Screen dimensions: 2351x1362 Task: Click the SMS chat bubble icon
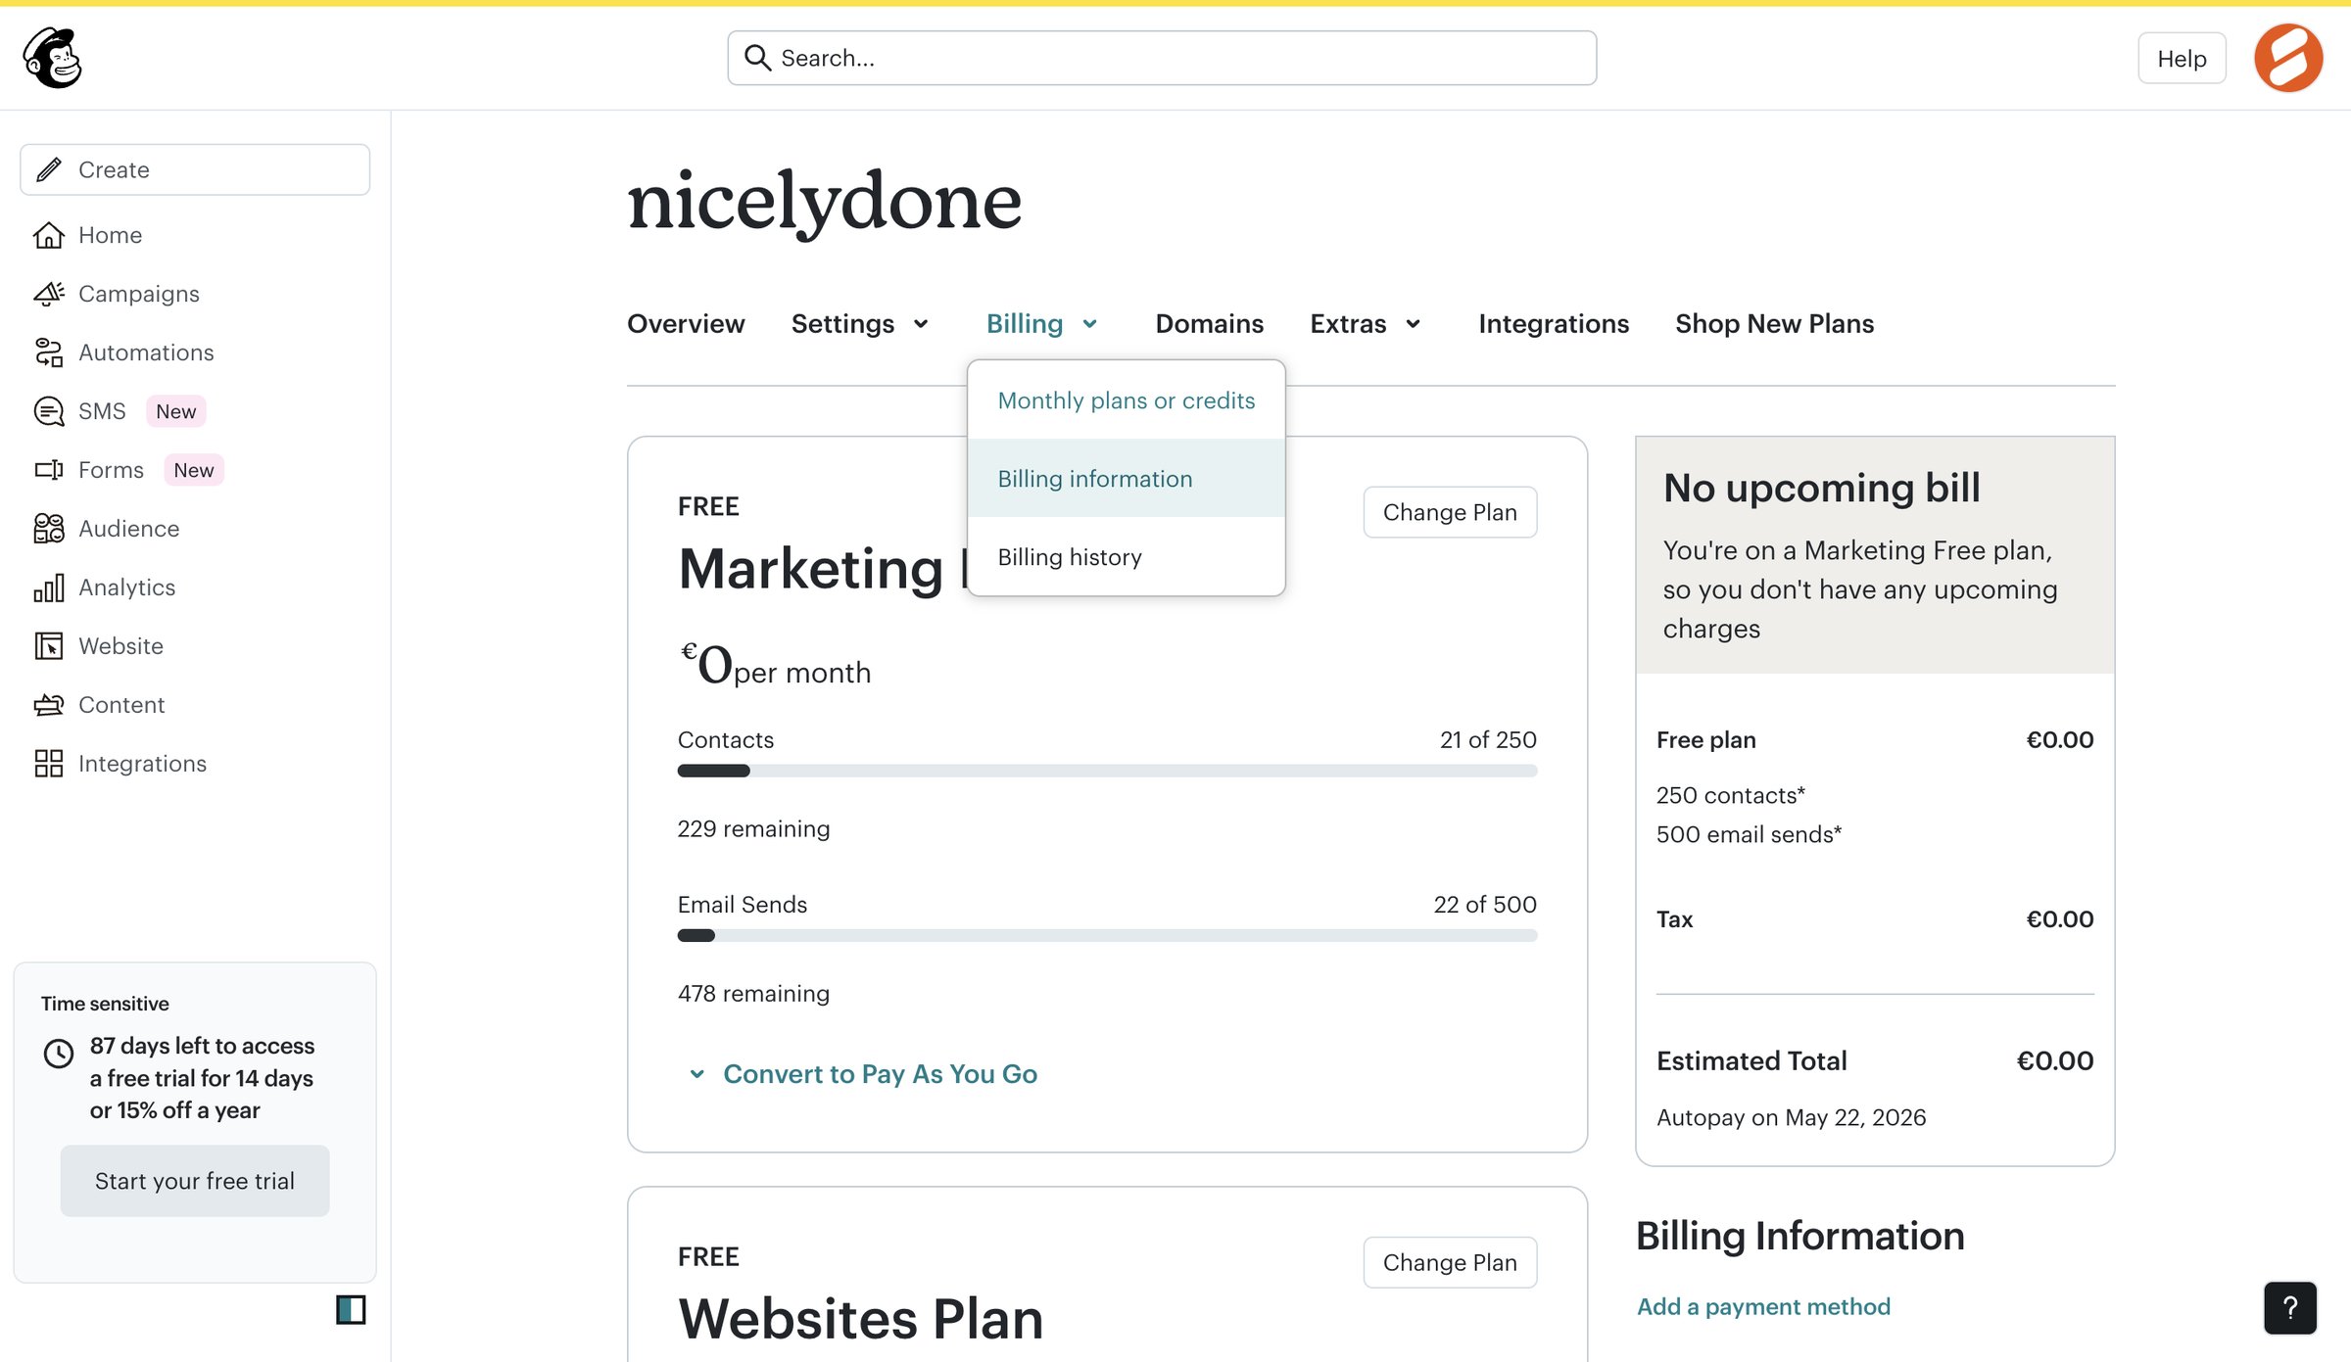pyautogui.click(x=49, y=411)
